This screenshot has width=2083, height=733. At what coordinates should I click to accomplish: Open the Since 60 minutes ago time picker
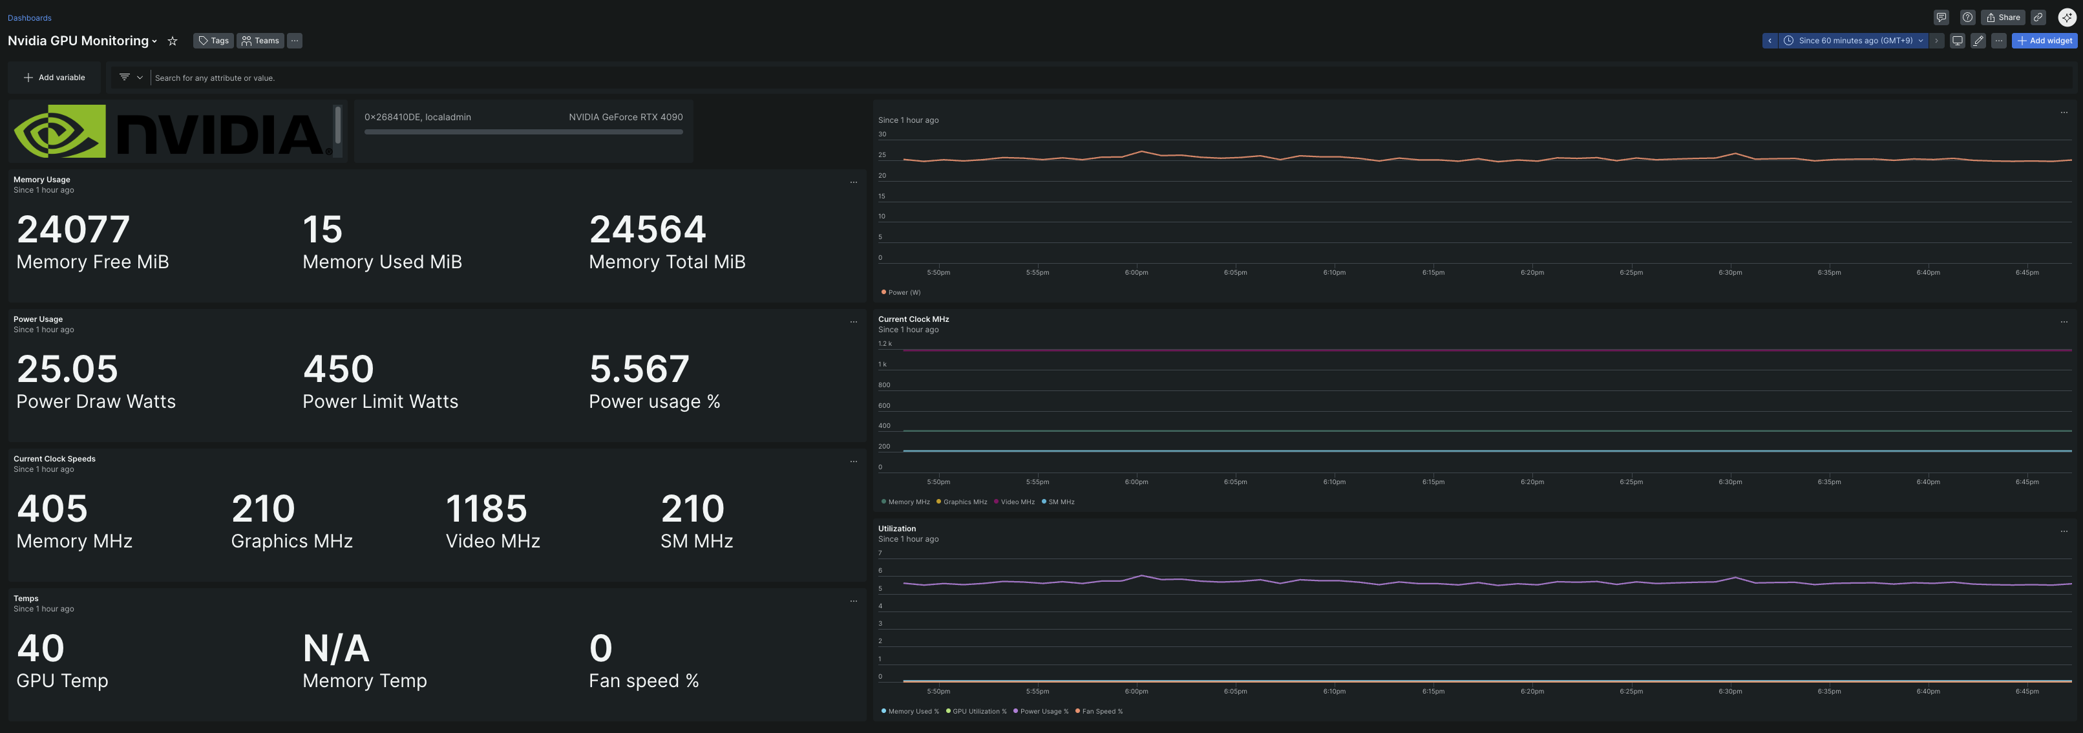[1854, 41]
